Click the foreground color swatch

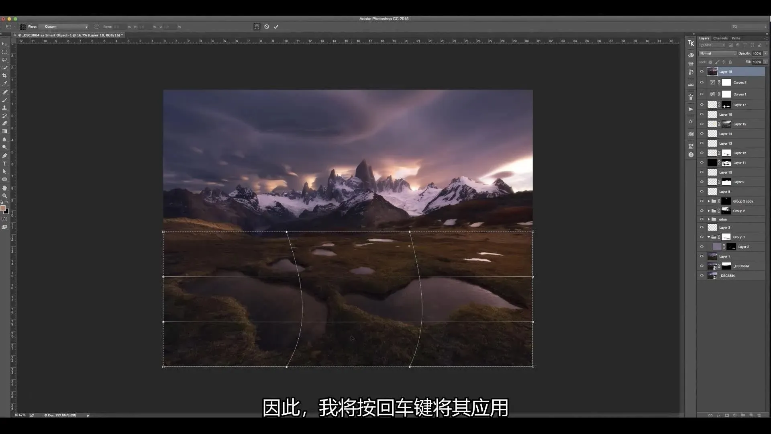[x=3, y=208]
